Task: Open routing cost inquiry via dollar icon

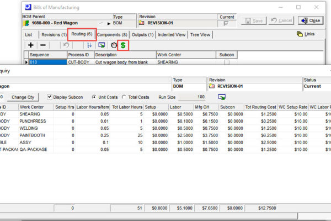Action: pyautogui.click(x=123, y=45)
